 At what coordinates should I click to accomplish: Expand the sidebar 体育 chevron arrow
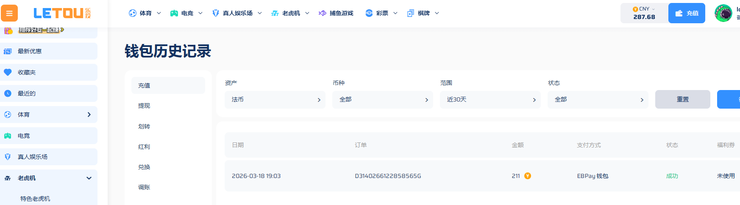click(89, 115)
